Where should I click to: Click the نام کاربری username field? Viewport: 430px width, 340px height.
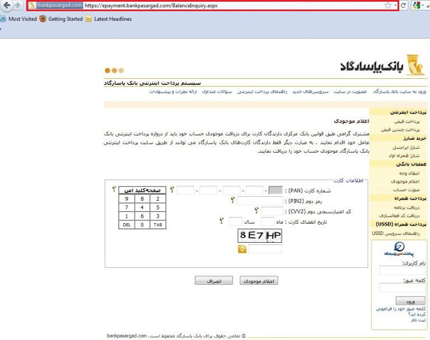tap(403, 271)
